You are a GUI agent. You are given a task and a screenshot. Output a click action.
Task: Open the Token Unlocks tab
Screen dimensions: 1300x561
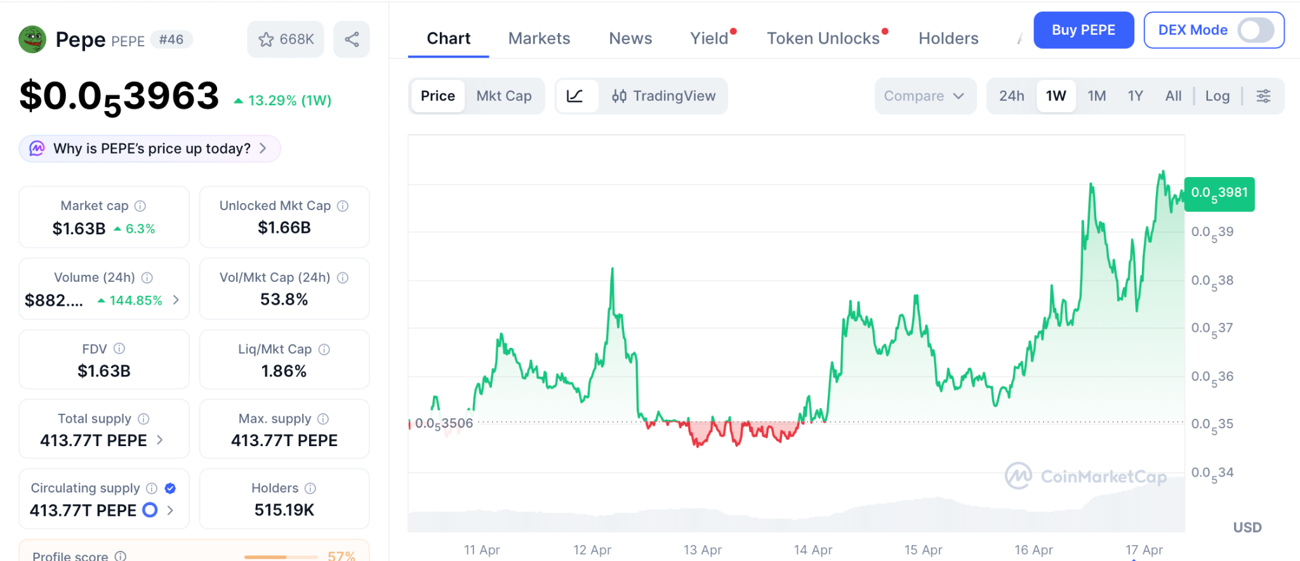pos(823,39)
